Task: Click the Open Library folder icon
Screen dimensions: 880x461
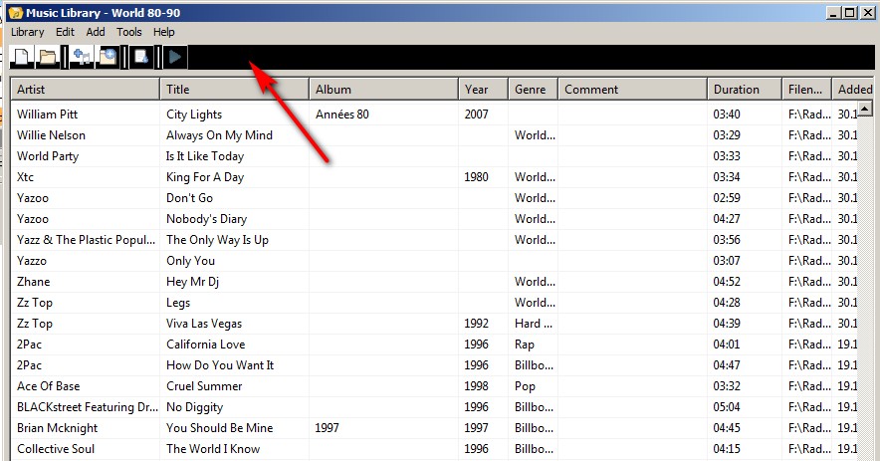Action: pyautogui.click(x=47, y=58)
